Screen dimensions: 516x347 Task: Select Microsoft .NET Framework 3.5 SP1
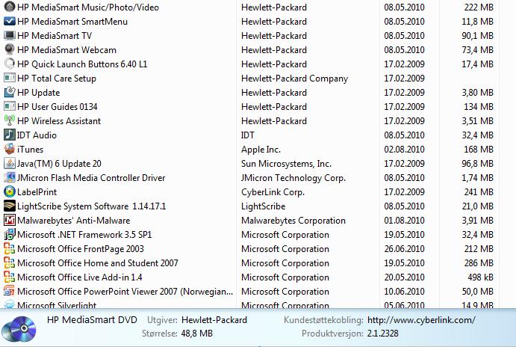tap(84, 235)
